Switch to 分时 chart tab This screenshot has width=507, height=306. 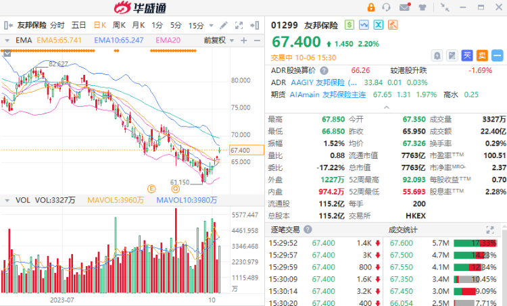click(x=57, y=25)
